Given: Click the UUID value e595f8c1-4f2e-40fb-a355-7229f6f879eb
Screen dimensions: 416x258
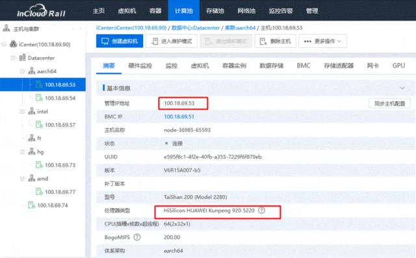Looking at the screenshot, I should pos(213,157).
